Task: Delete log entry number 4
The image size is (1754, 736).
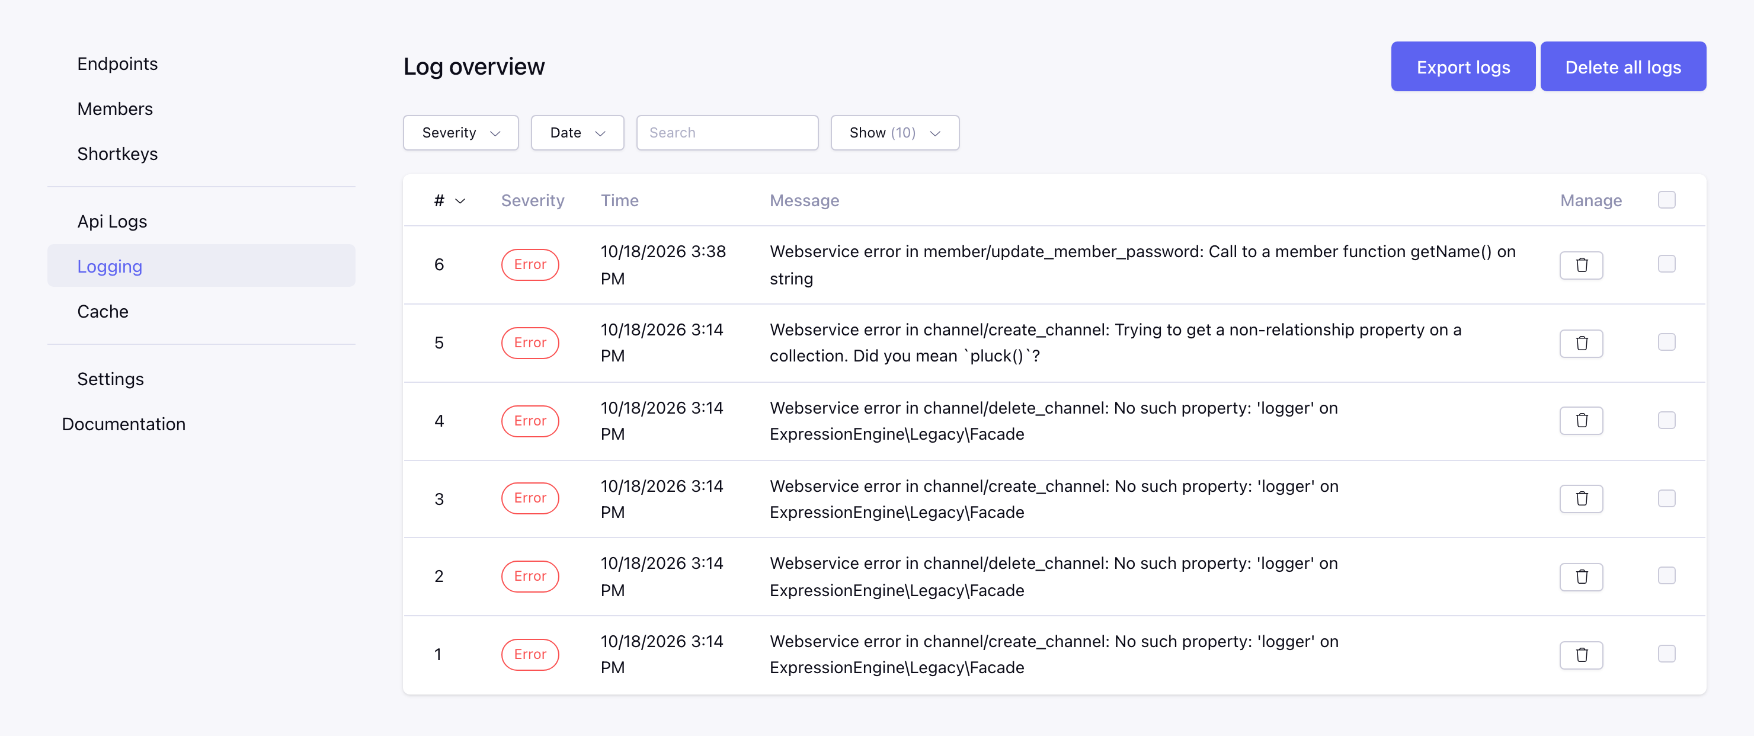Action: point(1581,421)
